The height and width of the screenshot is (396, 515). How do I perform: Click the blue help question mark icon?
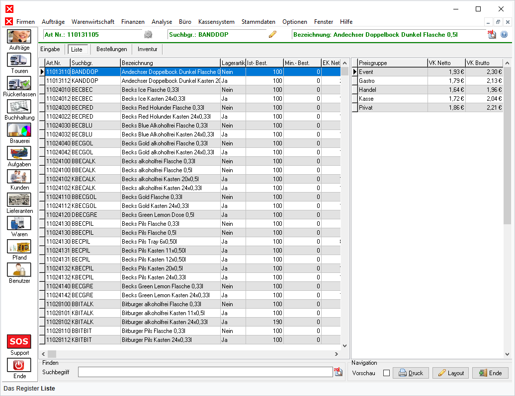504,35
